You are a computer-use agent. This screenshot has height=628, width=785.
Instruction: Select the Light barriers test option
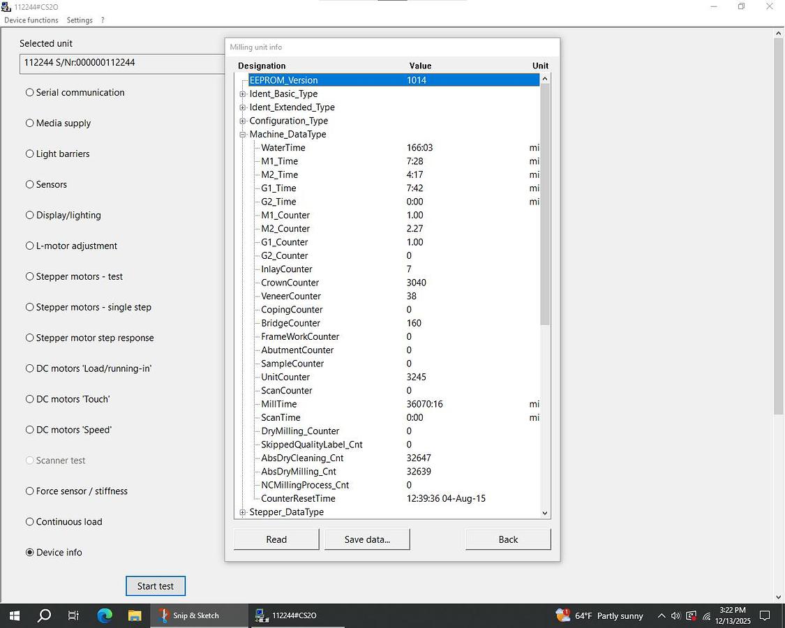(30, 154)
